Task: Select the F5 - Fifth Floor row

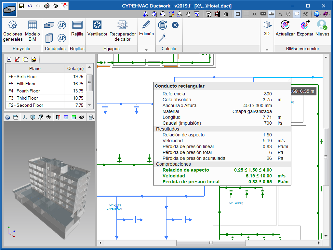Action: [46, 84]
